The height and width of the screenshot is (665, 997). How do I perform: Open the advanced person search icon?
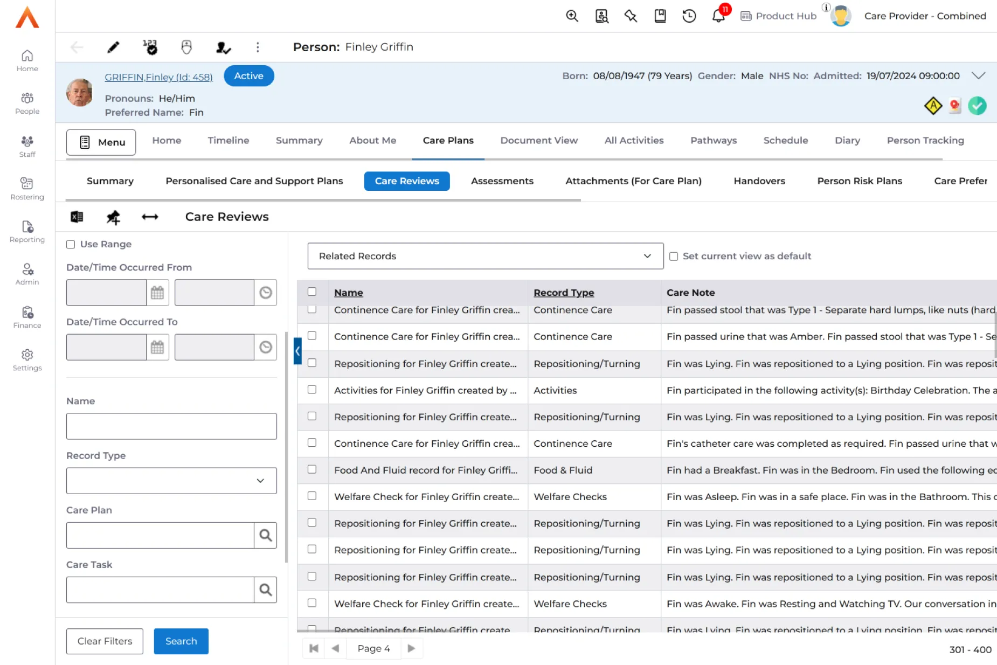click(601, 16)
